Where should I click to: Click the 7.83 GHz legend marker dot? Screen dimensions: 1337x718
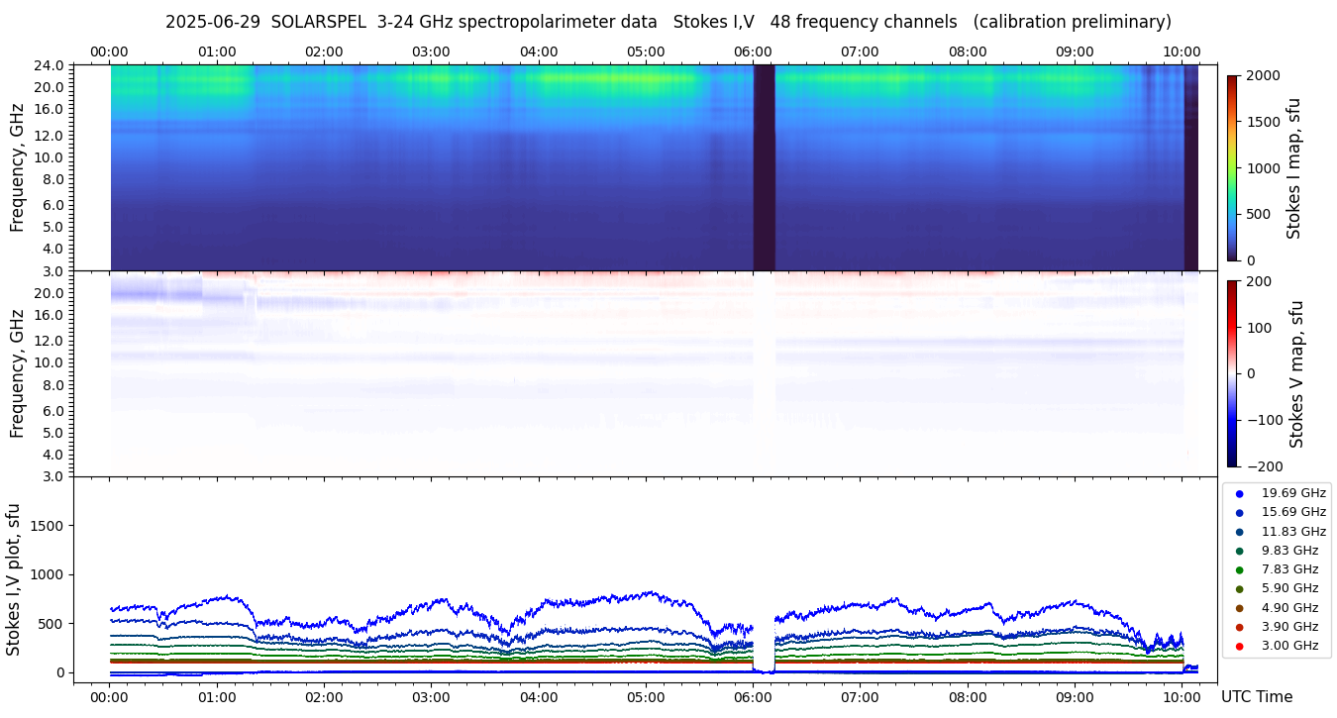[1239, 569]
